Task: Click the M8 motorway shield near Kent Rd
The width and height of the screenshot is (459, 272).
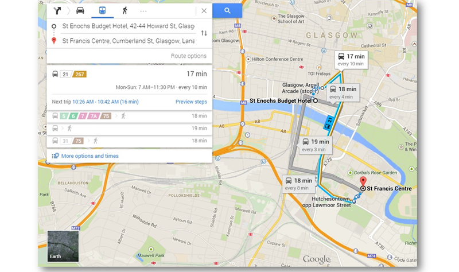Action: coord(238,25)
